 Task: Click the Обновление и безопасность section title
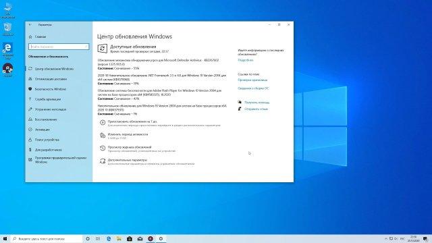(x=48, y=57)
